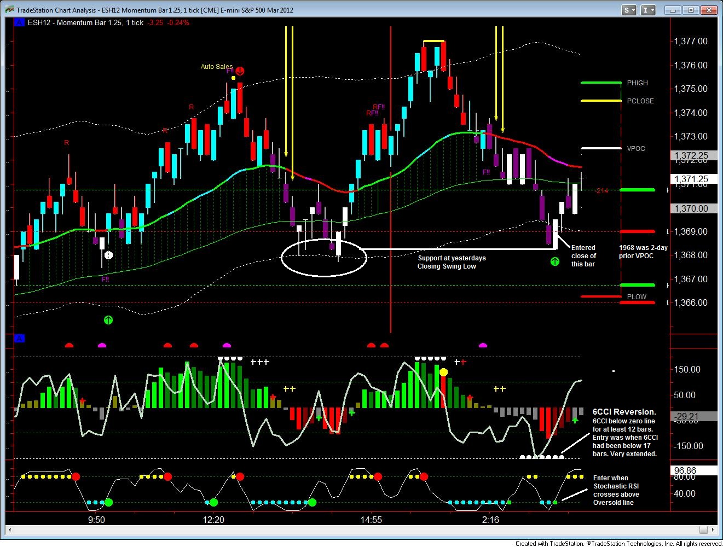Click the '1,372.25' highlighted price box

693,155
